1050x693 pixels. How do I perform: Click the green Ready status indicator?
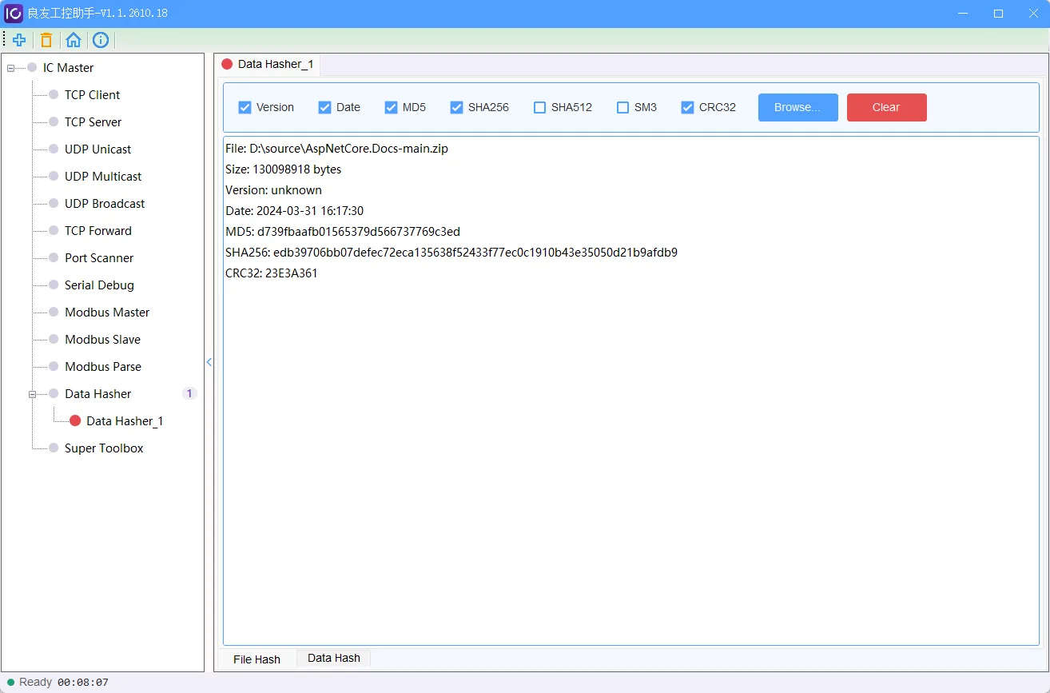point(11,683)
